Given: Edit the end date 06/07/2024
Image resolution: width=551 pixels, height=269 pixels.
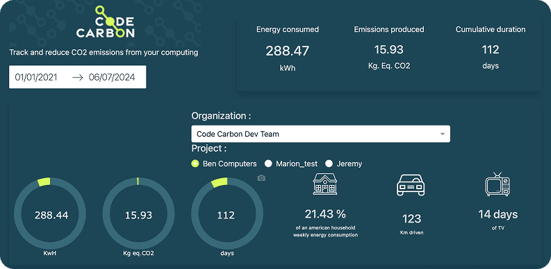Looking at the screenshot, I should pyautogui.click(x=112, y=78).
